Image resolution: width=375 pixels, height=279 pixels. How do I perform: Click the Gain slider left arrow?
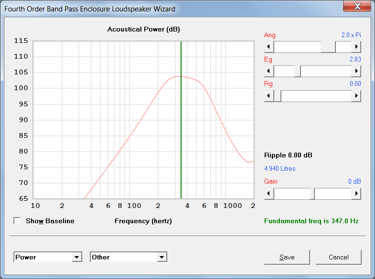(x=269, y=194)
